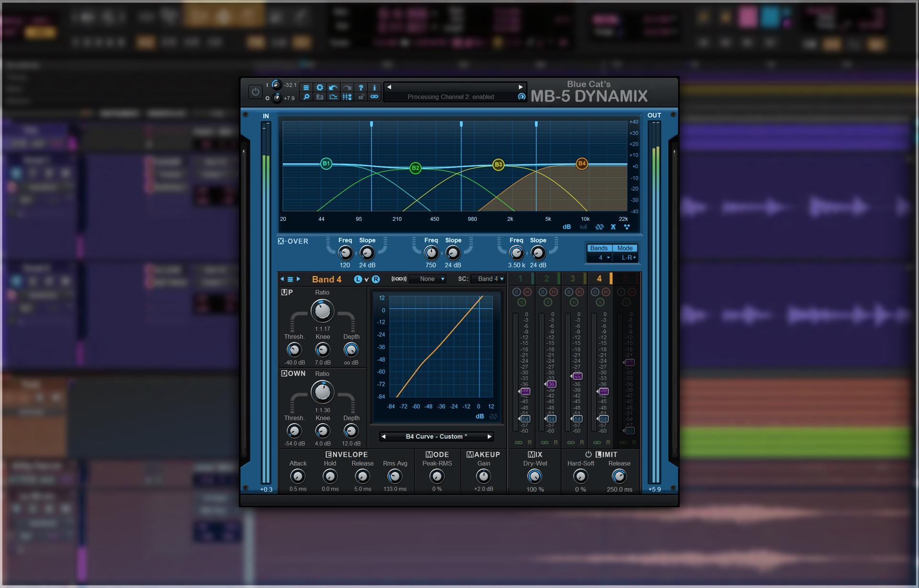Click the magnifier zoom icon
Image resolution: width=919 pixels, height=588 pixels.
[306, 97]
